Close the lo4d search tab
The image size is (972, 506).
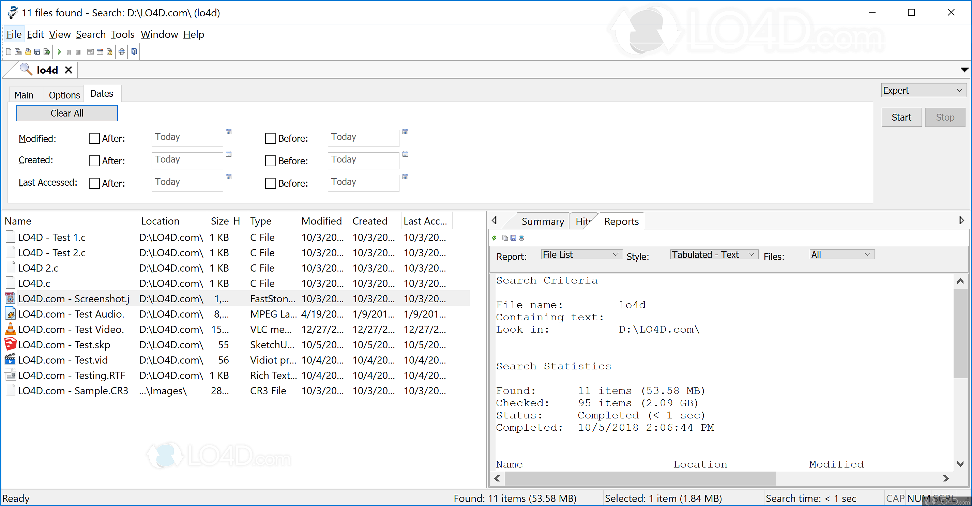click(68, 70)
